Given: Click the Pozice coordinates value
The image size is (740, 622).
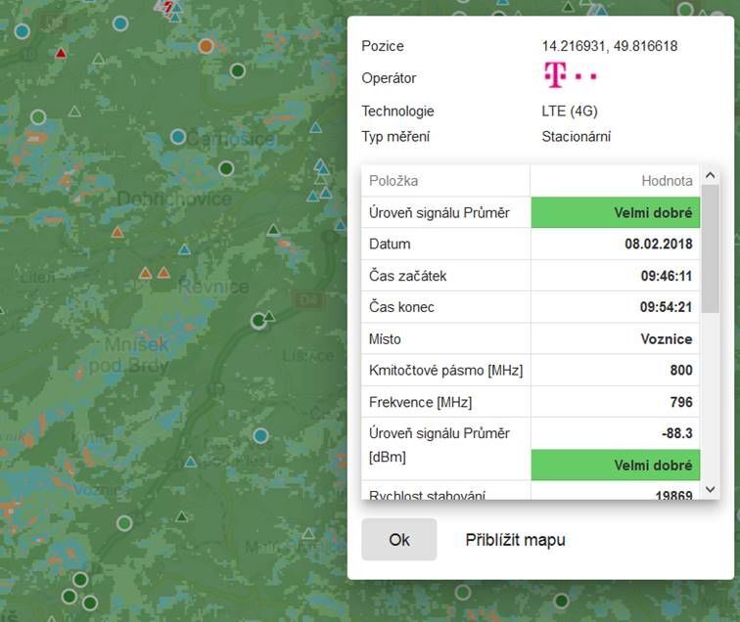Looking at the screenshot, I should coord(609,46).
